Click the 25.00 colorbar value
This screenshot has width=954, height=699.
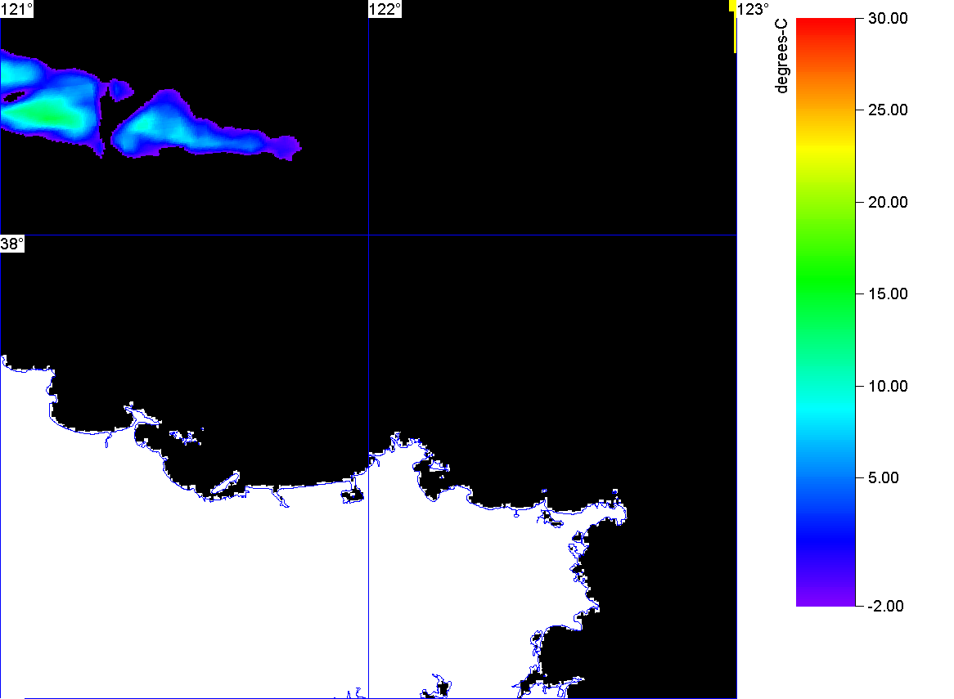pyautogui.click(x=888, y=110)
